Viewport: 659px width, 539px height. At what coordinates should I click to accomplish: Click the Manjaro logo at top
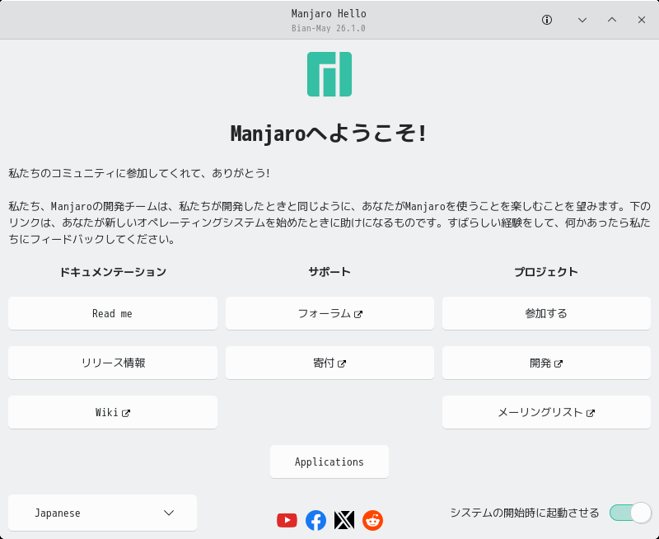pos(329,74)
